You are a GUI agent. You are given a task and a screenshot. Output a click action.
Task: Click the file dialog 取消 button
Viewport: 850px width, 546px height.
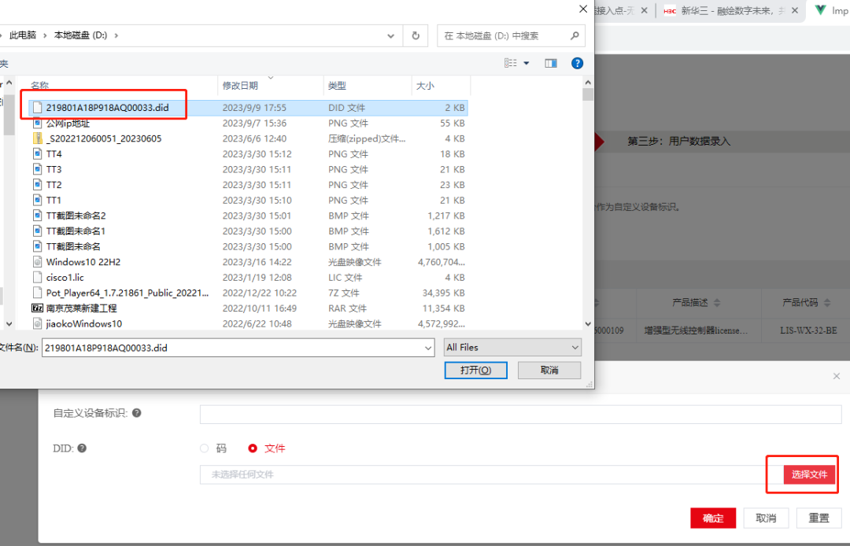point(549,370)
